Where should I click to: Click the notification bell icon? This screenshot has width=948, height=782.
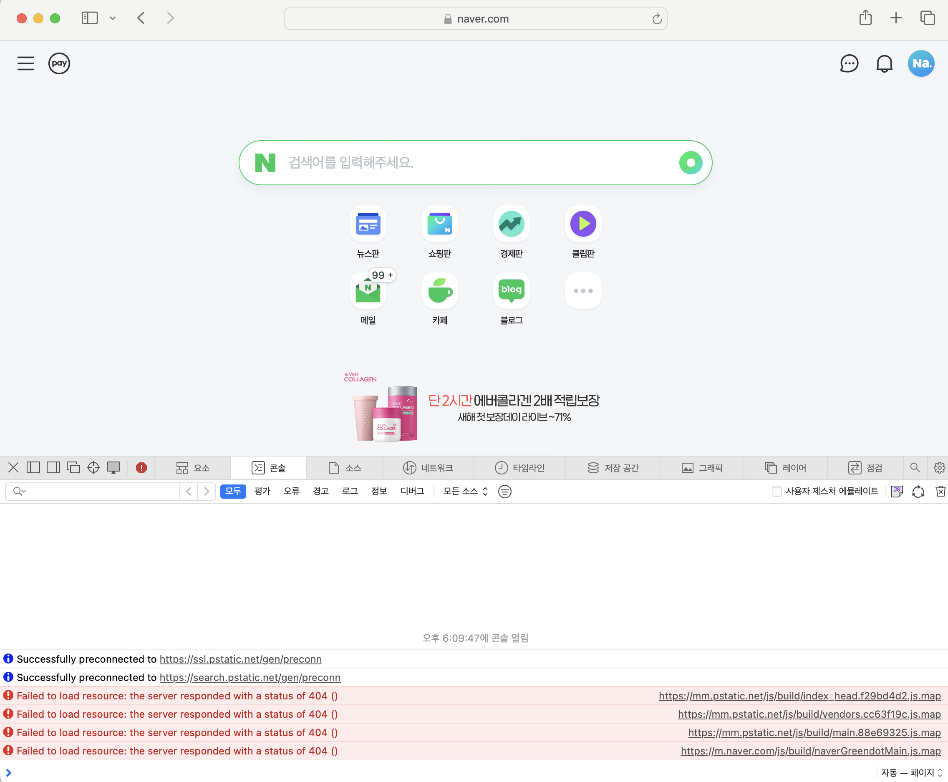[884, 63]
